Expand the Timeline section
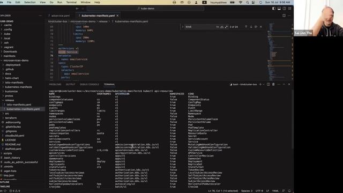The width and height of the screenshot is (343, 193). [x=5, y=187]
